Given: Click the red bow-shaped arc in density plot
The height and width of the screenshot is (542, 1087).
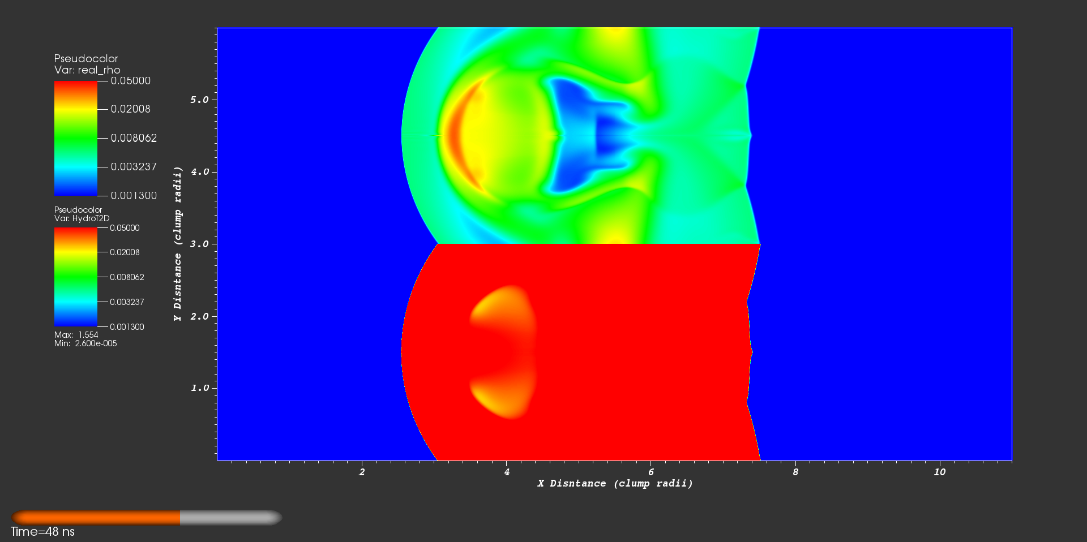Looking at the screenshot, I should (455, 136).
